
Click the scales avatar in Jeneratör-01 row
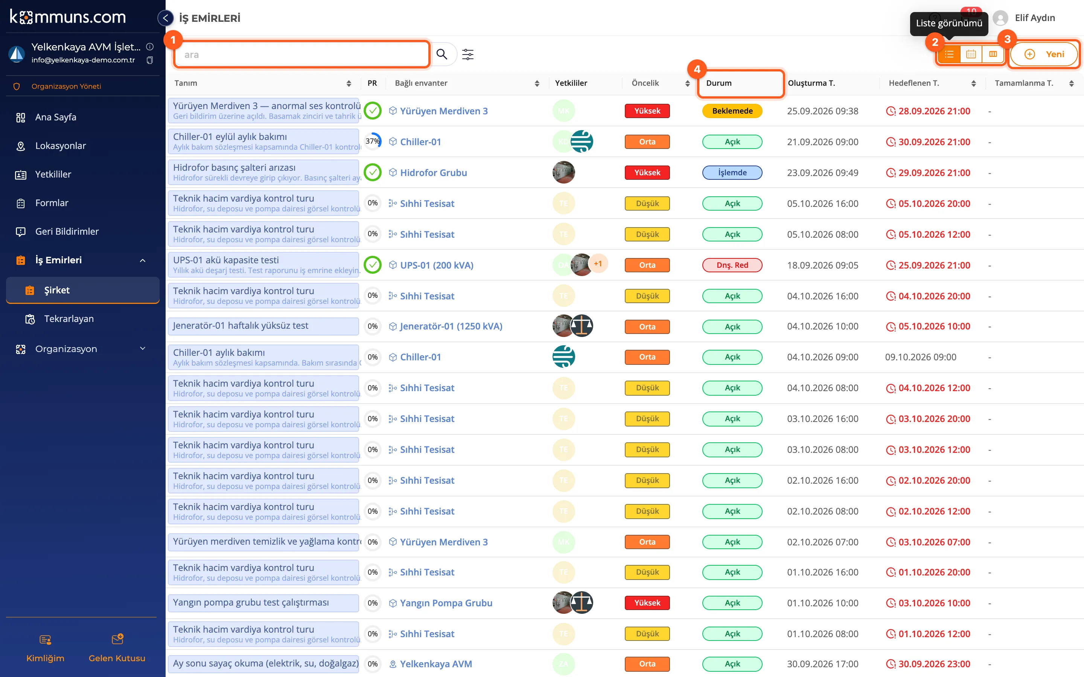tap(582, 326)
